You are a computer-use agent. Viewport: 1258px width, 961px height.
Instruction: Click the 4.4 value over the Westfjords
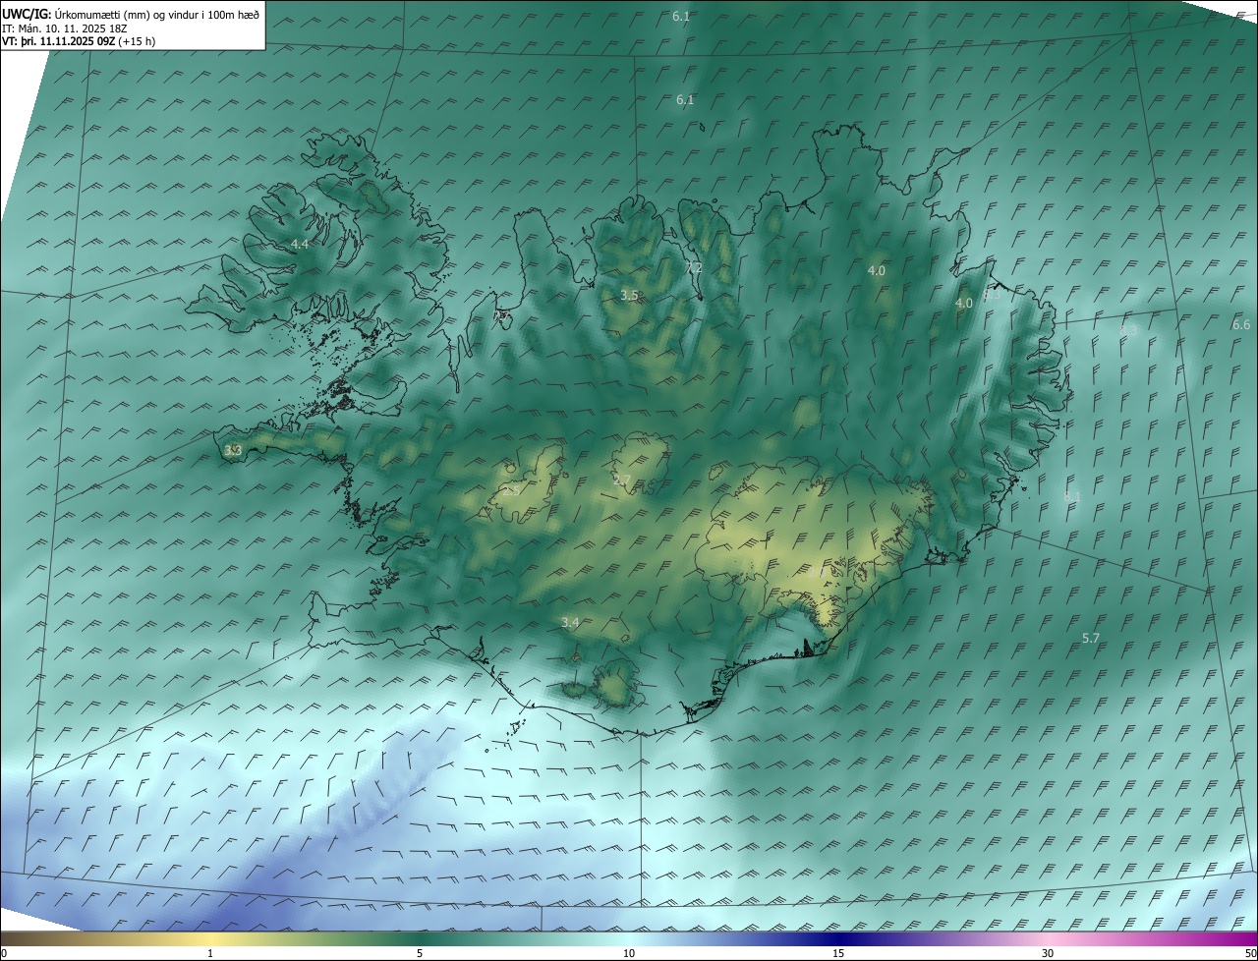pos(300,244)
